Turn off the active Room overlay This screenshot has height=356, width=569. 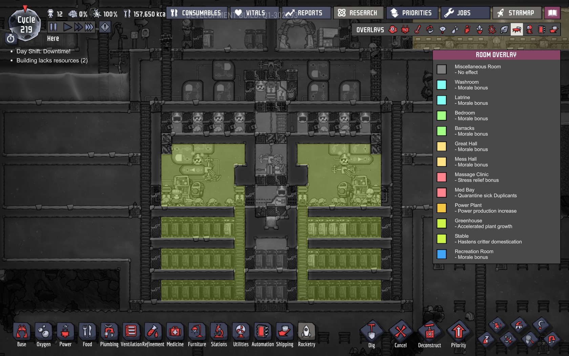click(x=517, y=30)
